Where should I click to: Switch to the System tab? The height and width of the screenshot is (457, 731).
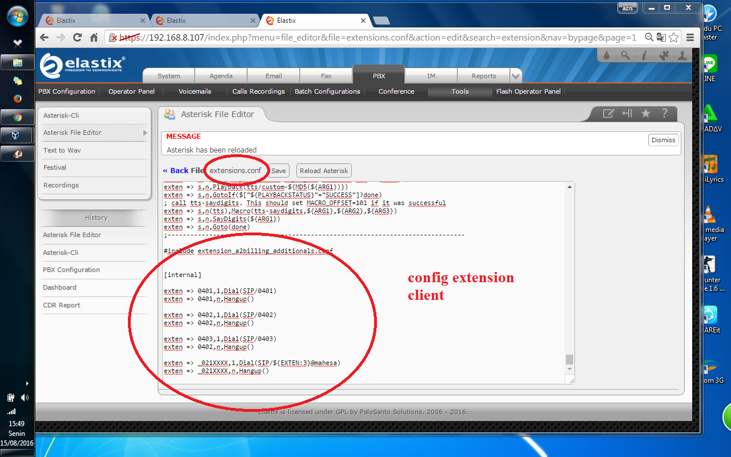point(168,76)
